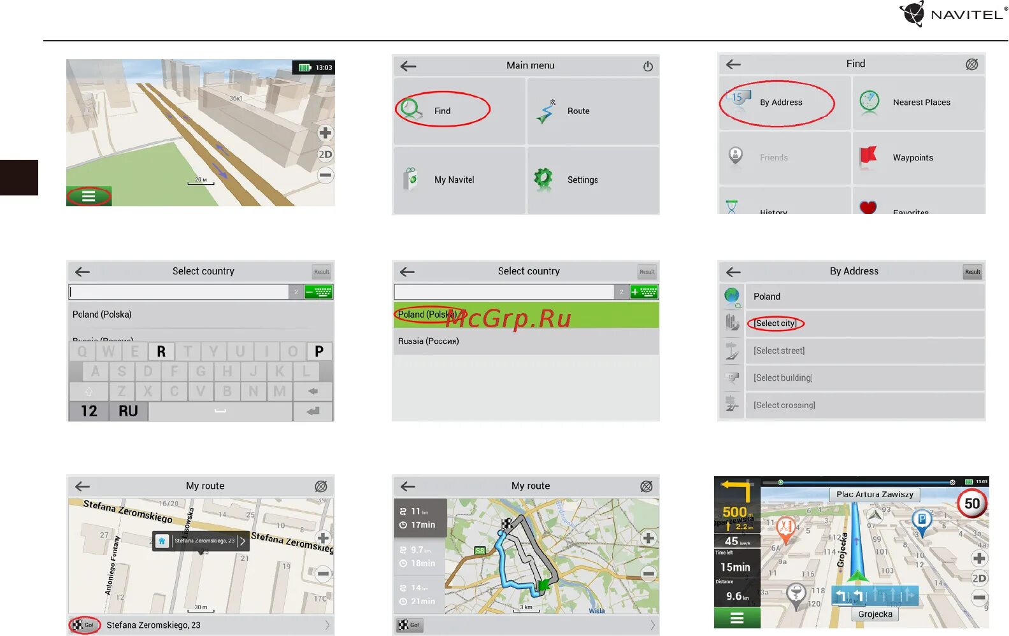Open Find in the Main menu

(459, 111)
